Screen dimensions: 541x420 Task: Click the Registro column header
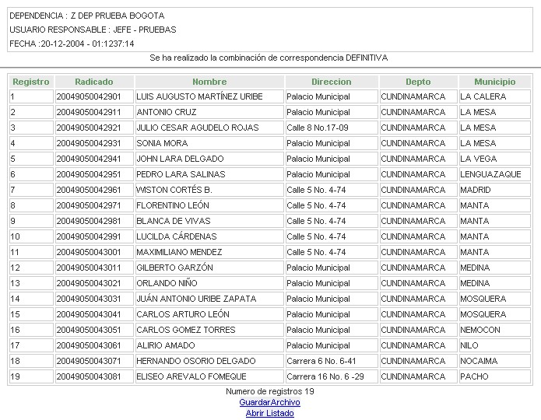pos(31,82)
